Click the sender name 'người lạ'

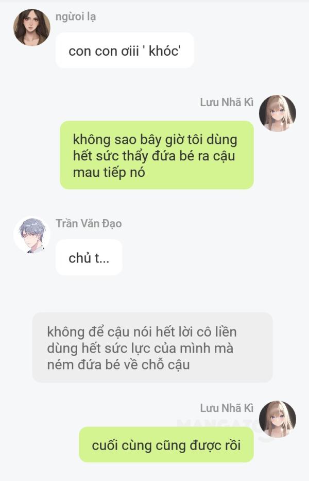(x=76, y=17)
